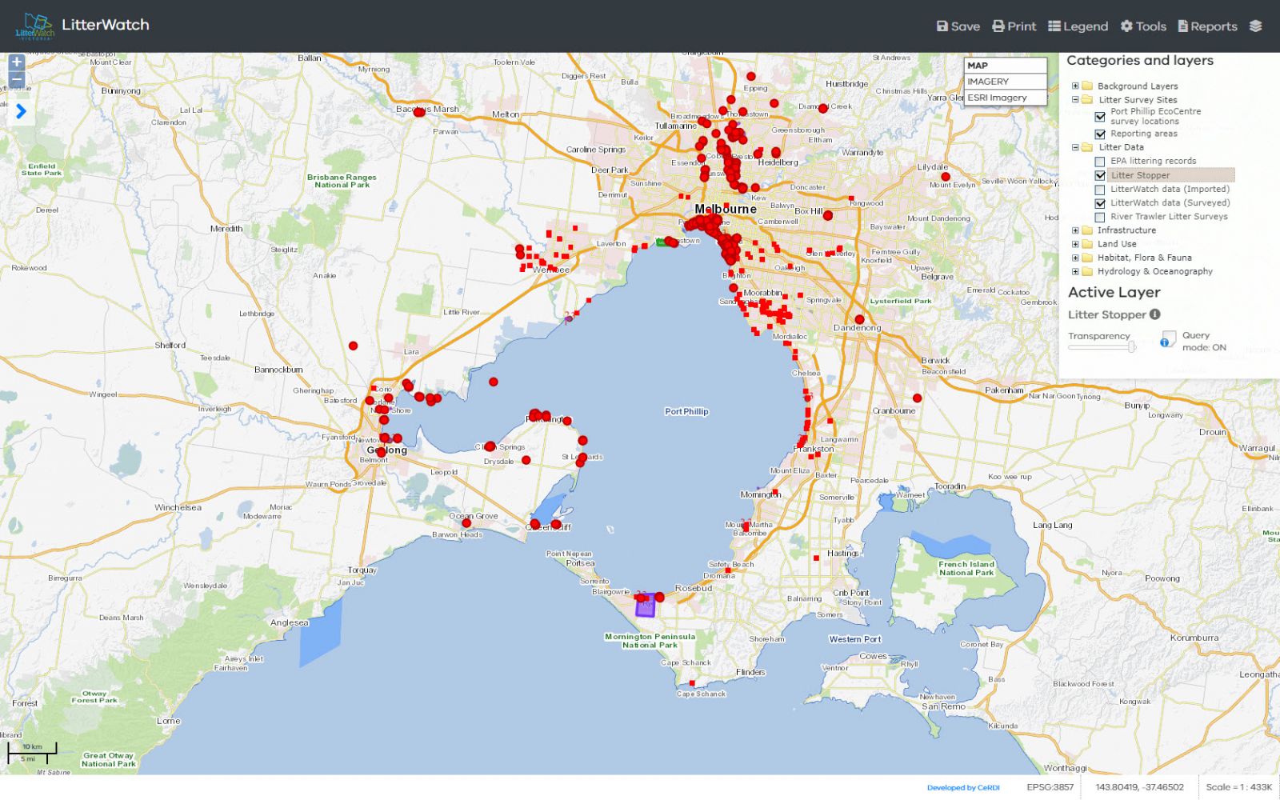Viewport: 1280px width, 800px height.
Task: Uncheck the Reporting areas layer
Action: click(1100, 134)
